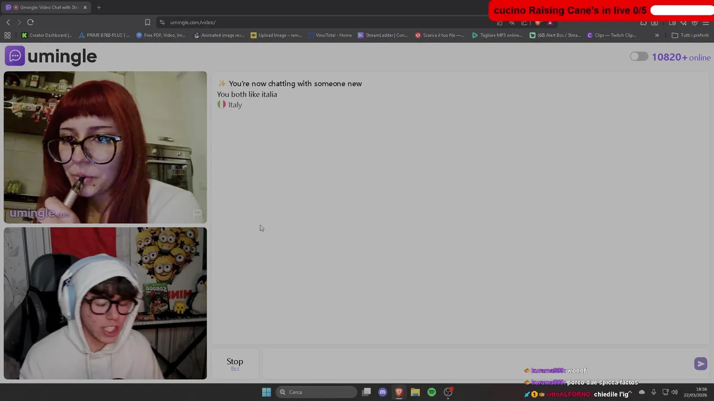Open a new browser tab
Image resolution: width=714 pixels, height=401 pixels.
[x=99, y=7]
